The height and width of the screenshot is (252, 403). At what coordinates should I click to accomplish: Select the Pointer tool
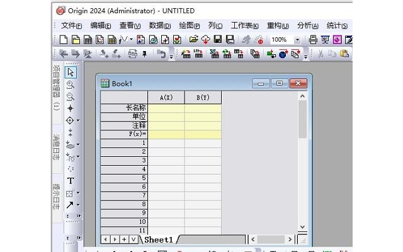pos(71,72)
